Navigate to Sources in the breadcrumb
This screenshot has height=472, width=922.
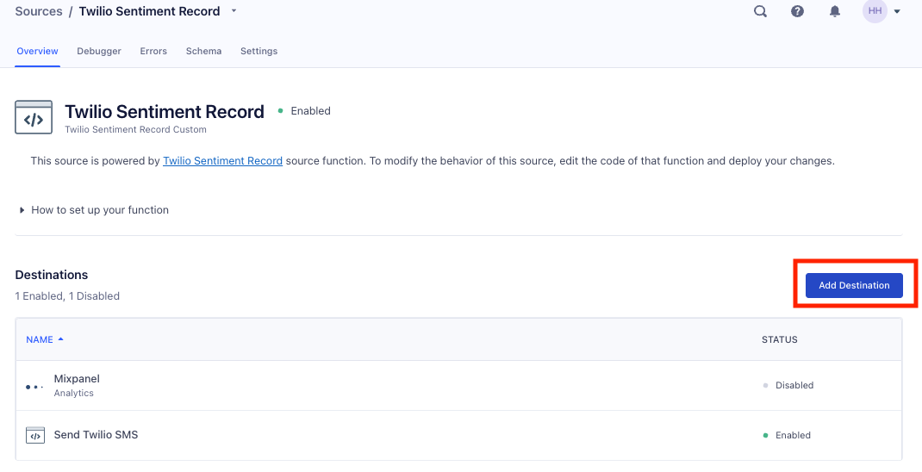[x=39, y=11]
